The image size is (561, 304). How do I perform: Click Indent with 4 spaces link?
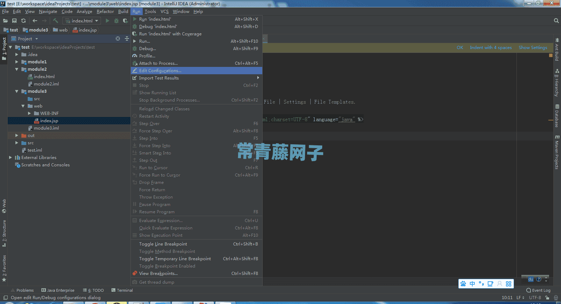[x=491, y=47]
